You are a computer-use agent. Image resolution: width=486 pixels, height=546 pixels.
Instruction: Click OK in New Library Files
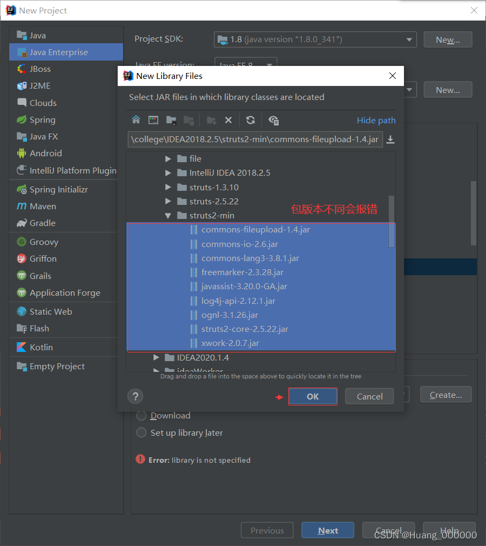313,396
